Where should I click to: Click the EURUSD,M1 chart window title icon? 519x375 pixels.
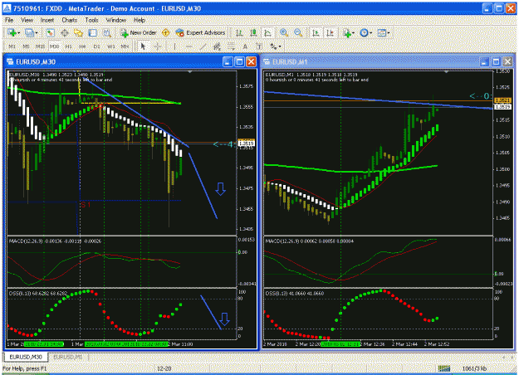pyautogui.click(x=267, y=62)
